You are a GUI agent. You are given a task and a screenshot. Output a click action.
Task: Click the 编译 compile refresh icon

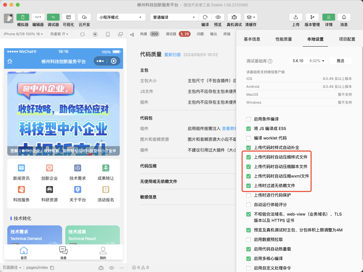(205, 17)
